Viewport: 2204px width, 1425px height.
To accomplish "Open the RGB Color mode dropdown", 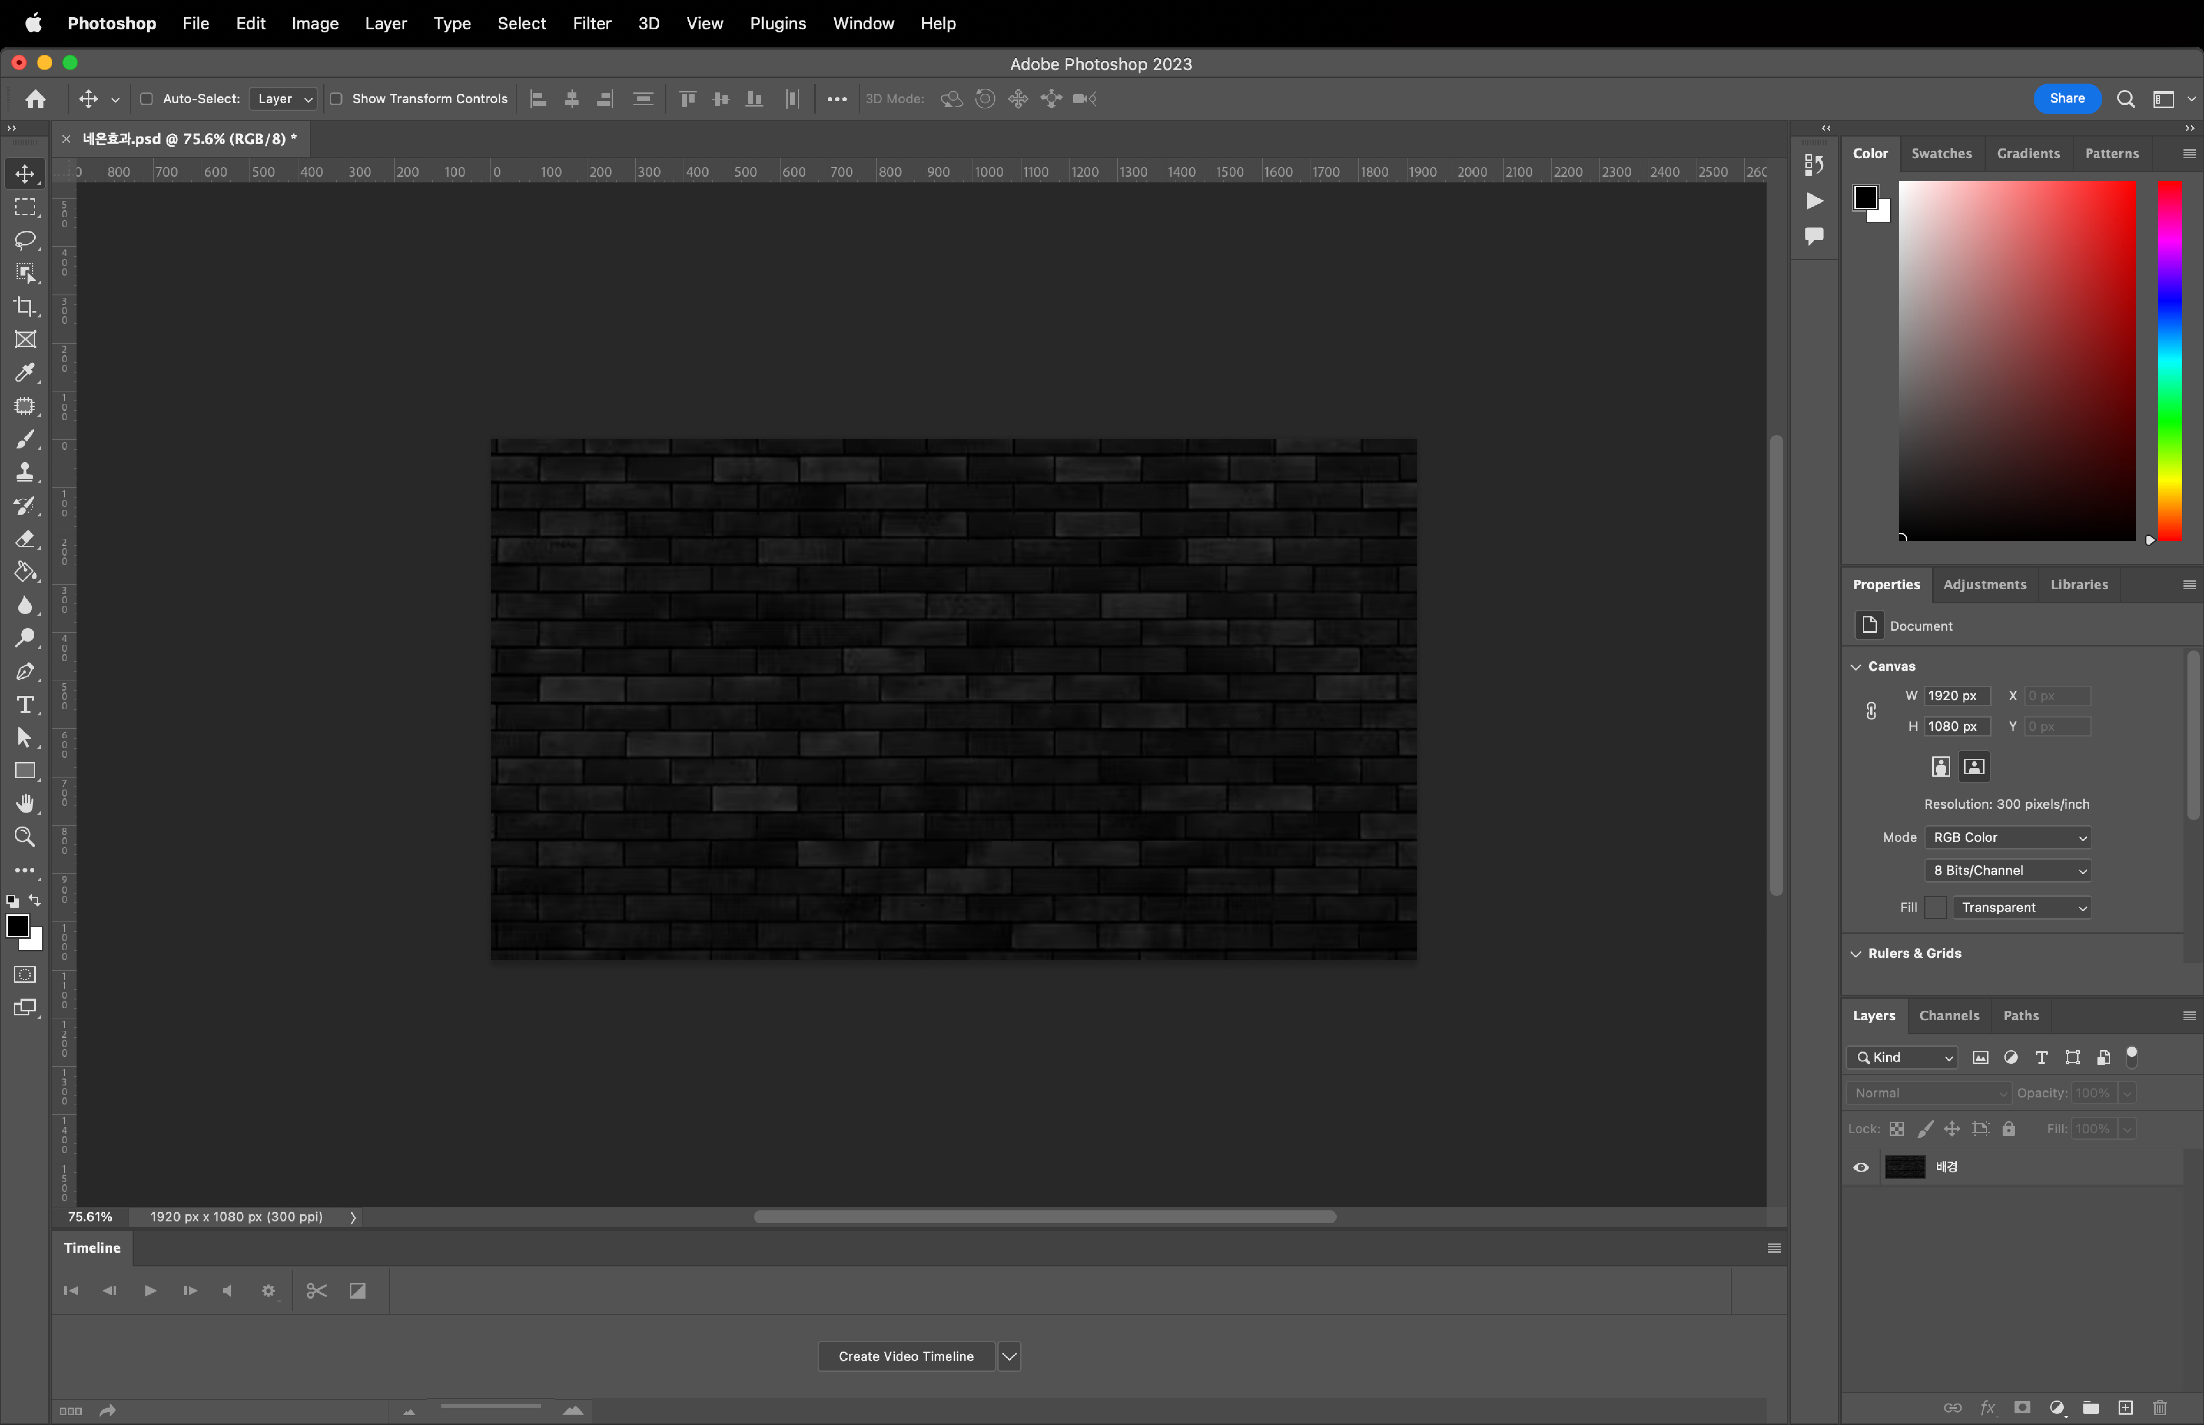I will [2008, 838].
